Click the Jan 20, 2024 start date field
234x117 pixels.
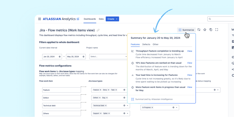pos(52,57)
